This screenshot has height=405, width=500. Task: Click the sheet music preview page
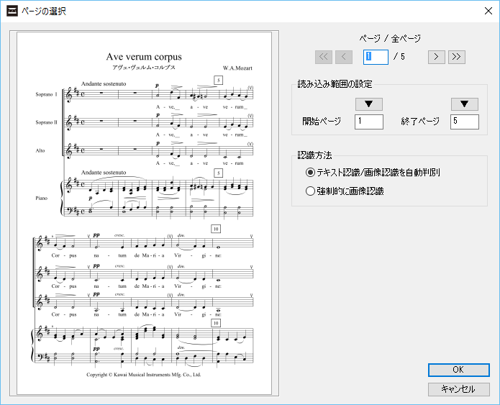144,214
